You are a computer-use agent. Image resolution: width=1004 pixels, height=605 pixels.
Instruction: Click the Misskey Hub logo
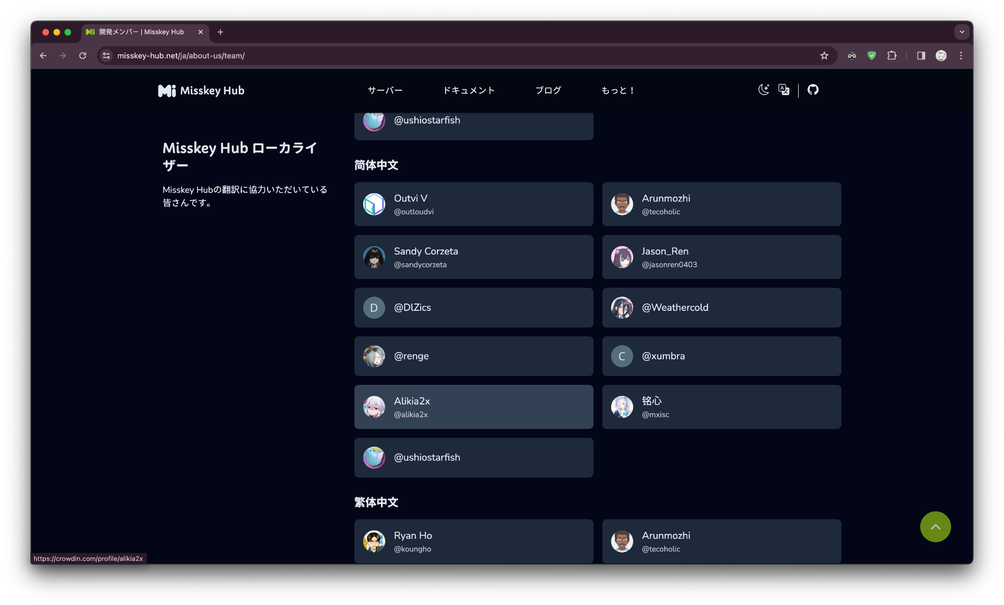pos(201,91)
